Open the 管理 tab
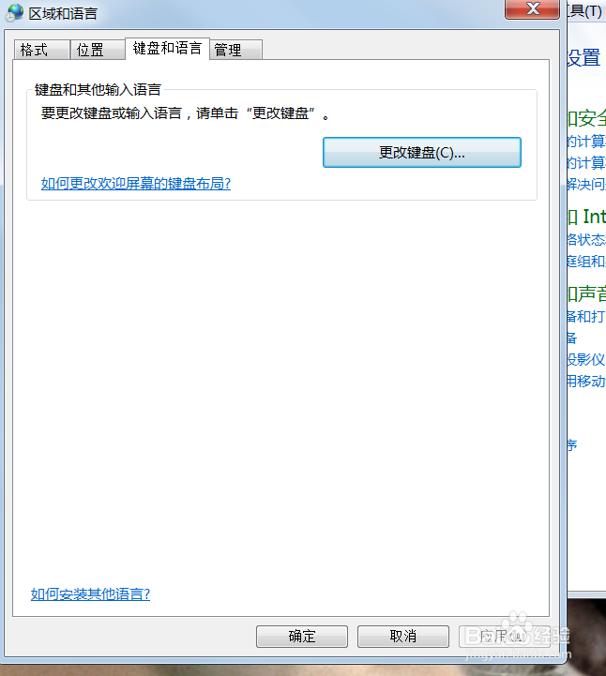The width and height of the screenshot is (606, 676). coord(236,50)
